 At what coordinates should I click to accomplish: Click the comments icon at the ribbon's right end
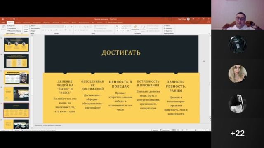pyautogui.click(x=209, y=22)
